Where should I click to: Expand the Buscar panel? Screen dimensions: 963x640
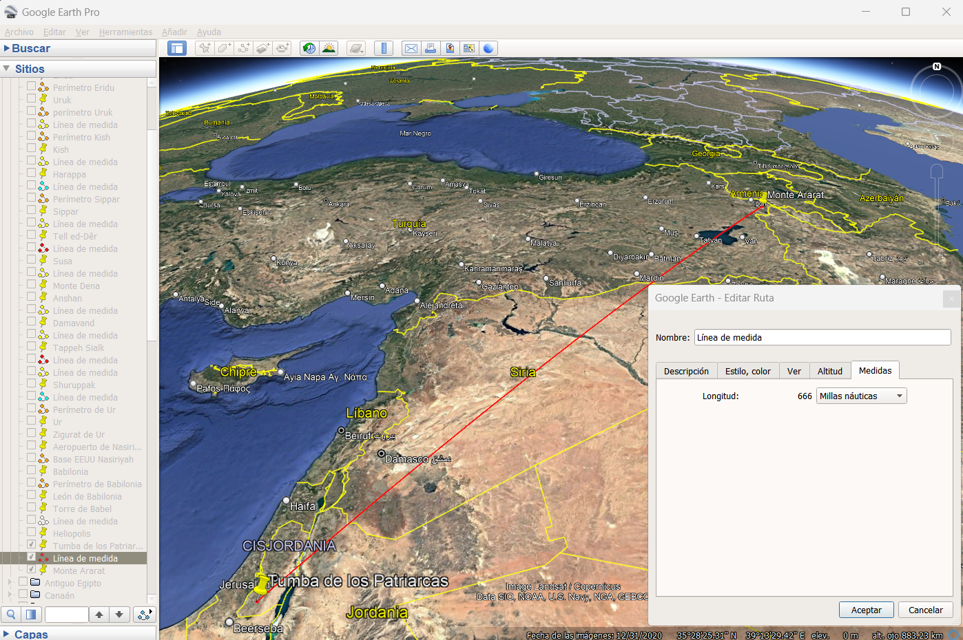coord(7,48)
